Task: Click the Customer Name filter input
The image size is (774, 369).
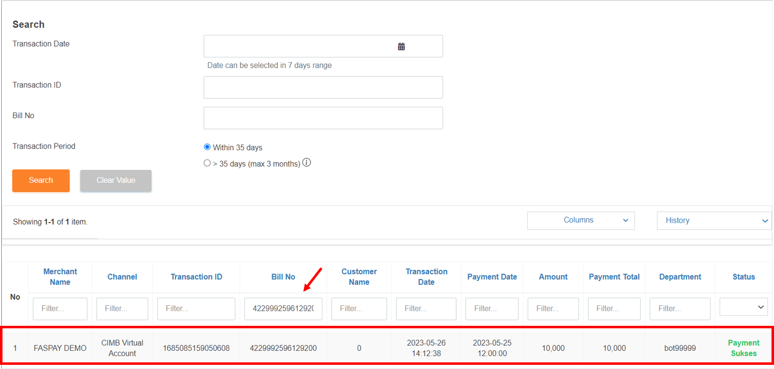Action: pyautogui.click(x=359, y=308)
